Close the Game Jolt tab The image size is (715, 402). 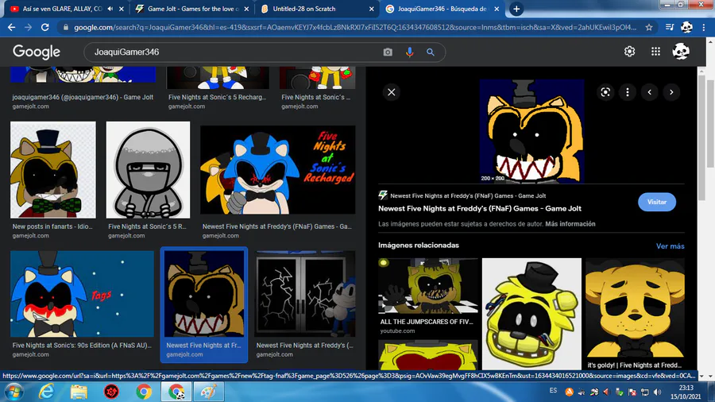coord(246,9)
